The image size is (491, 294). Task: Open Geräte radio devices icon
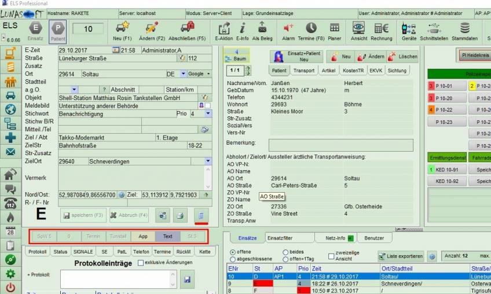[x=409, y=28]
